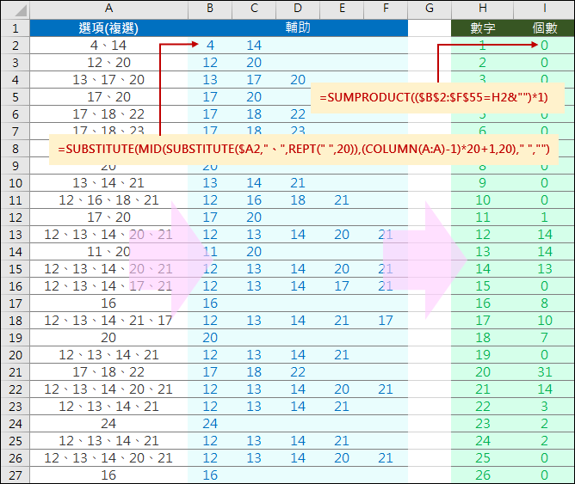
Task: Select column I header
Action: [x=544, y=9]
